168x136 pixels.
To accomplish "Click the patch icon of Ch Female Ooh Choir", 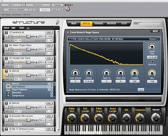I will coord(6,58).
